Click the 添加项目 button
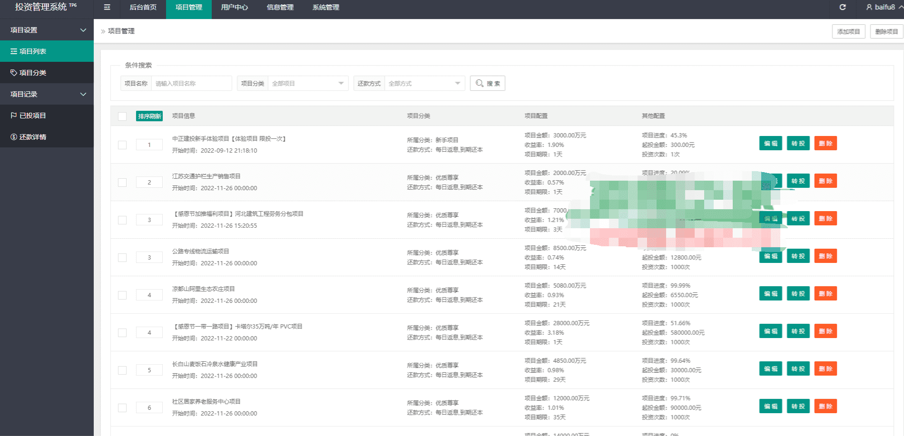Viewport: 904px width, 436px height. pyautogui.click(x=848, y=31)
